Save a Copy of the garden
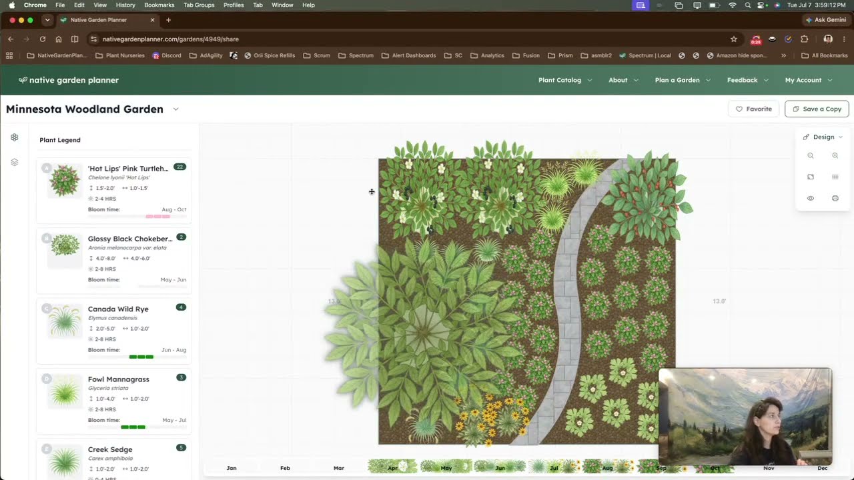854x480 pixels. pos(817,109)
